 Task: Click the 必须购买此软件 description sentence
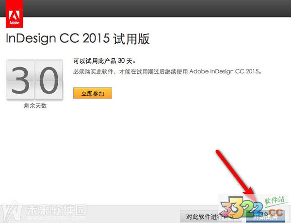(x=167, y=71)
